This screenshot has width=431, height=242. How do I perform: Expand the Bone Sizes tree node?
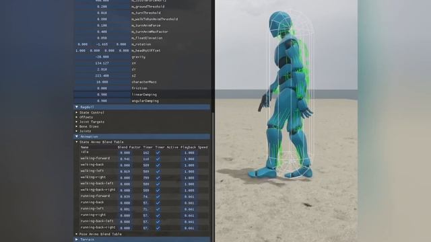pyautogui.click(x=88, y=127)
